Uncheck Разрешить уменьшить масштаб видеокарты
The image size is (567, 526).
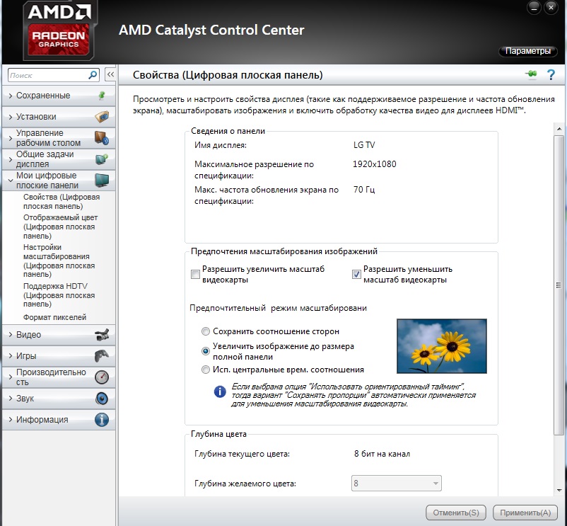point(356,275)
